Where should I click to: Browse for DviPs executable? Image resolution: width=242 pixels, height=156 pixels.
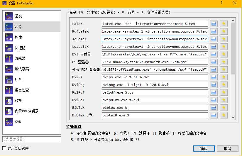[214, 77]
